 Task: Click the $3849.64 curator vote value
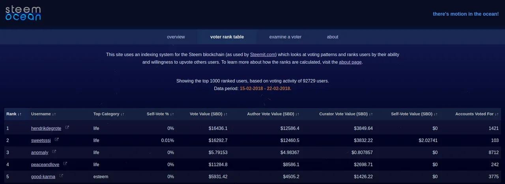[363, 128]
